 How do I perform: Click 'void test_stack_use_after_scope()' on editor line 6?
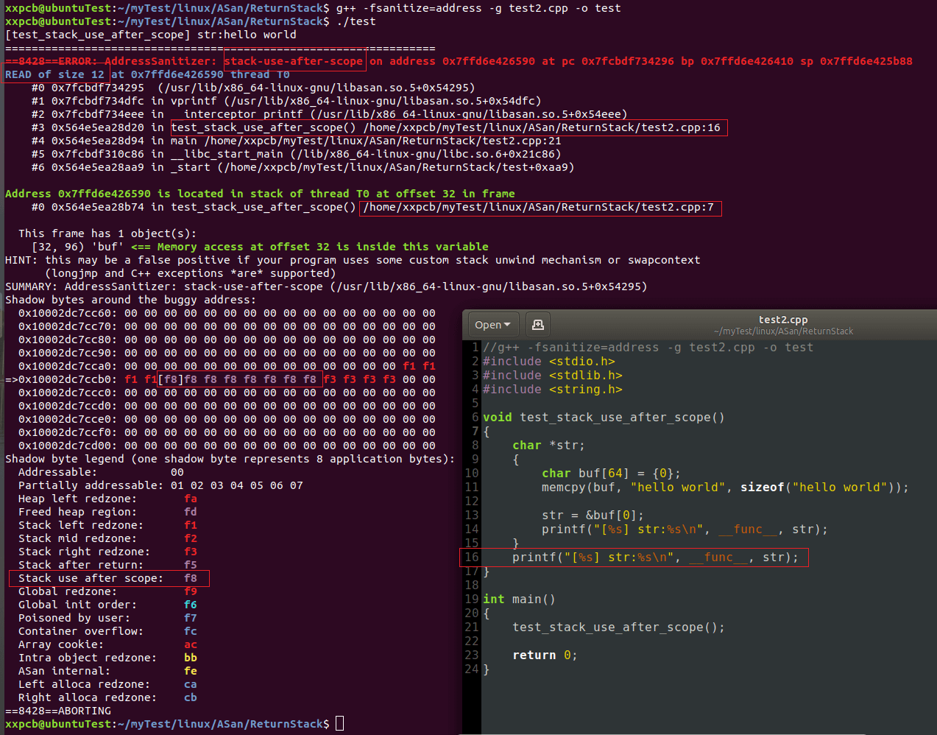(604, 417)
